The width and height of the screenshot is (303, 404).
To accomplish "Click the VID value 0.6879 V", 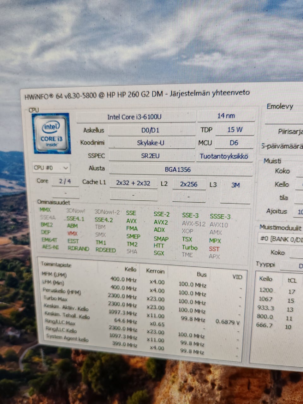I will tap(227, 322).
